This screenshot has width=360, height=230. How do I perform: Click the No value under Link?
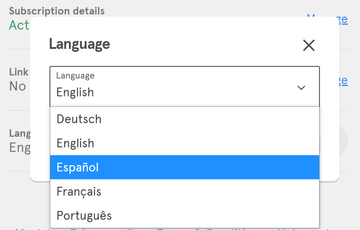click(x=18, y=86)
